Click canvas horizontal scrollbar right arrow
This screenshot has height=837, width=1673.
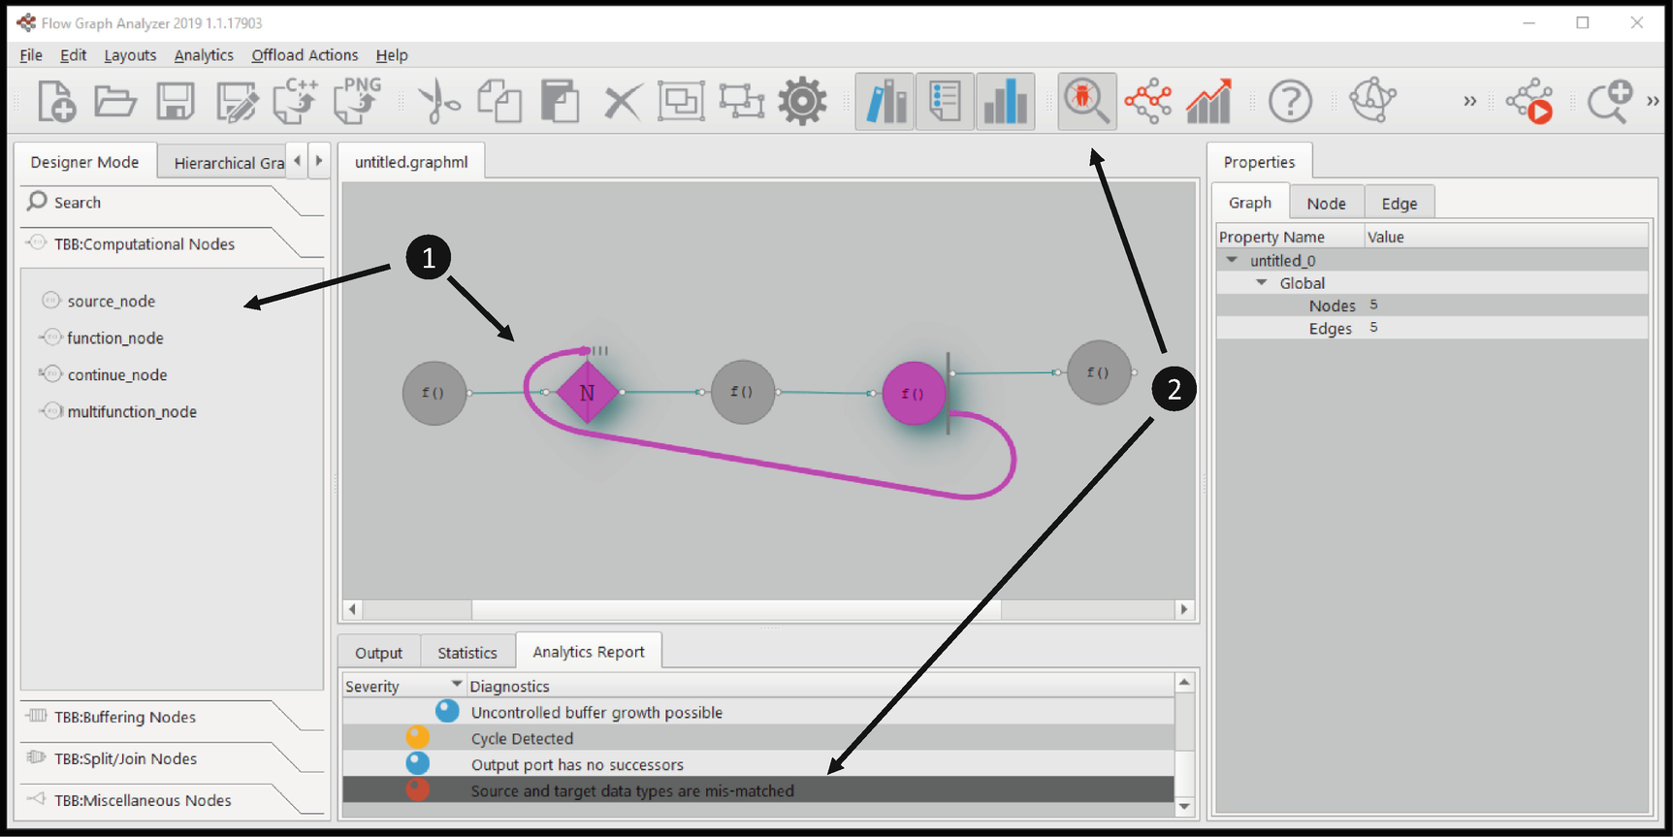1183,609
